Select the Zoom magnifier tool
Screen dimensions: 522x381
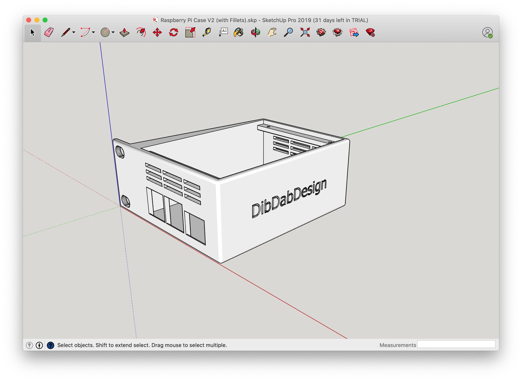click(x=289, y=32)
